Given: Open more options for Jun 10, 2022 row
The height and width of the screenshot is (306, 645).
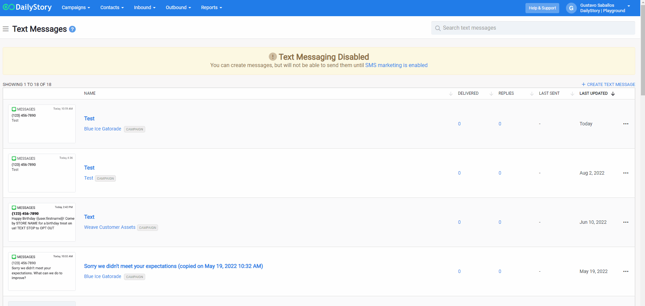Looking at the screenshot, I should pos(626,222).
